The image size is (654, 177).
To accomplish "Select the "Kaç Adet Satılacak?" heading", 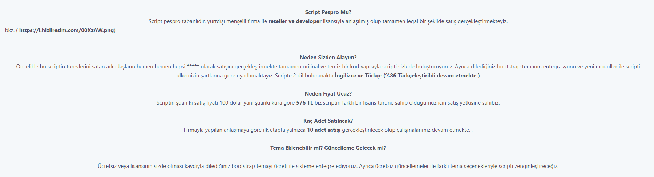I will tap(328, 121).
